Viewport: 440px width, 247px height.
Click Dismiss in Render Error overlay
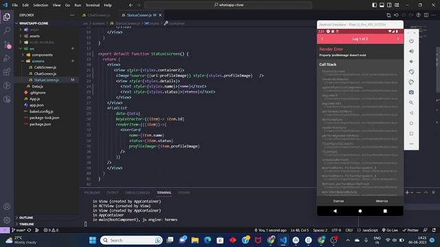click(x=338, y=201)
